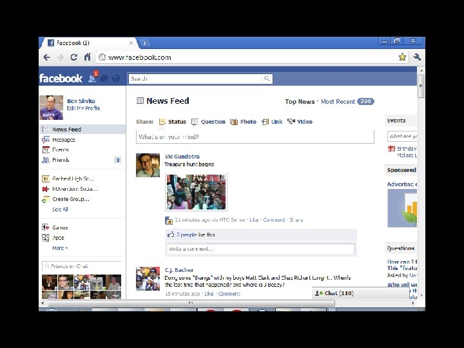Choose Video share option
The height and width of the screenshot is (348, 464).
click(x=300, y=122)
